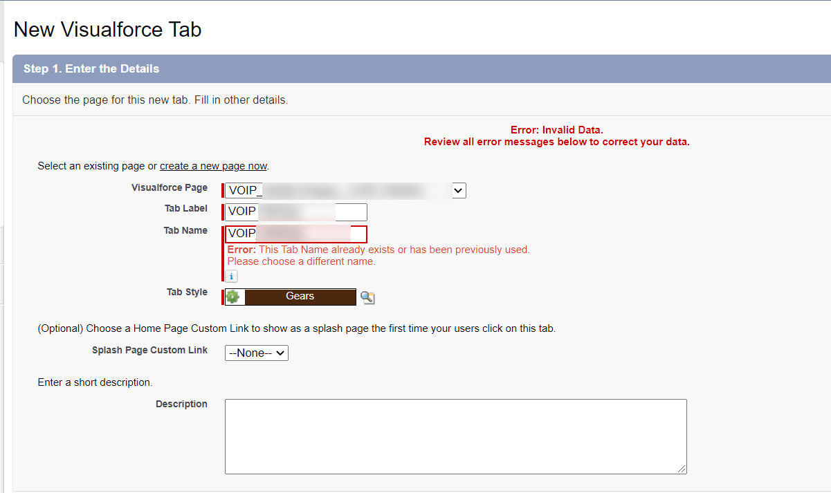This screenshot has width=831, height=493.
Task: Open the Splash Page Custom Link dropdown
Action: 256,353
